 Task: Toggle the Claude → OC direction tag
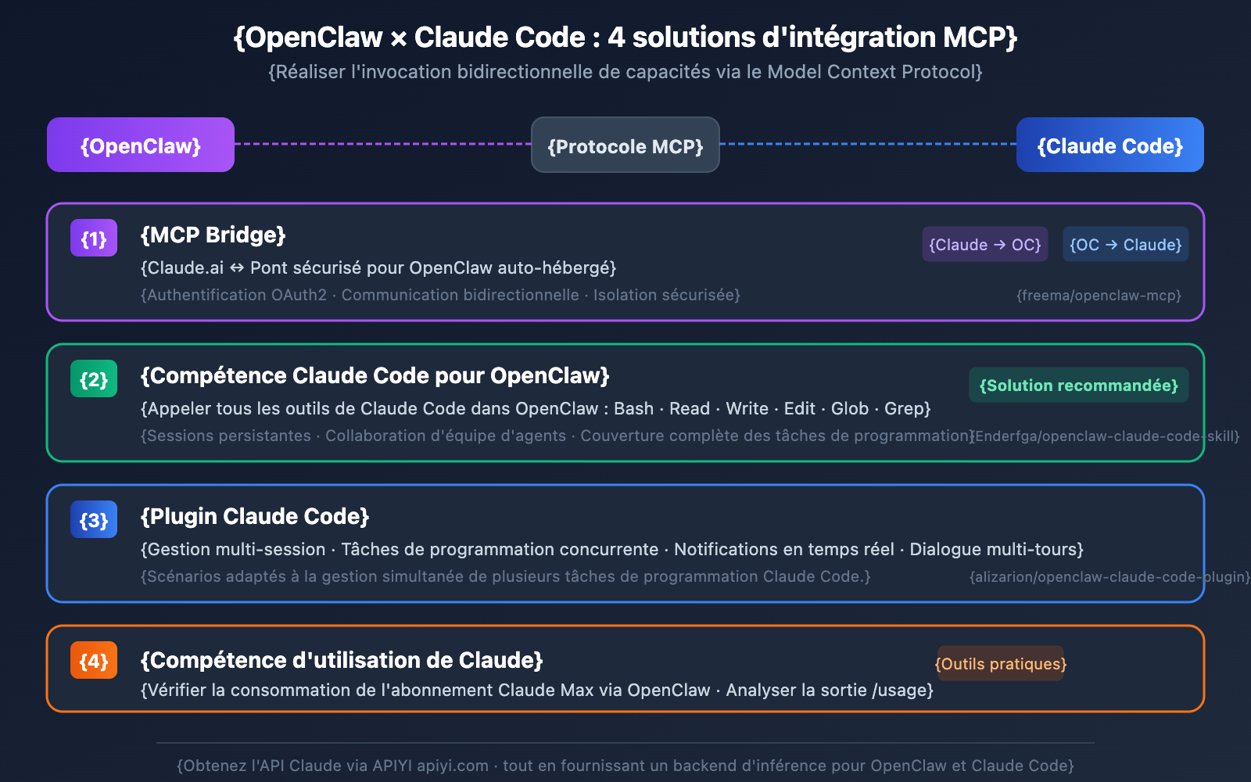tap(984, 244)
